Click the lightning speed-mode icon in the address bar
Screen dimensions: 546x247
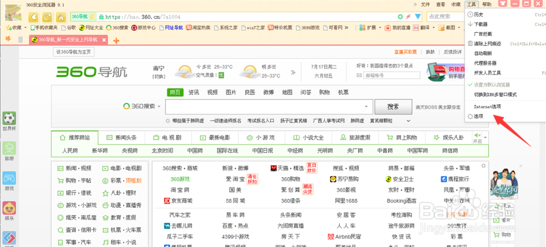tap(408, 16)
